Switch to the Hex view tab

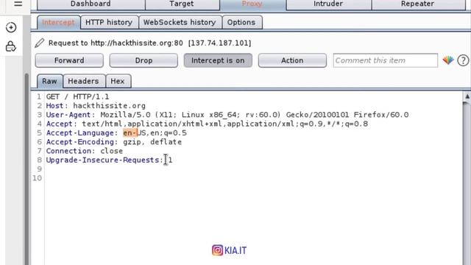tap(118, 81)
